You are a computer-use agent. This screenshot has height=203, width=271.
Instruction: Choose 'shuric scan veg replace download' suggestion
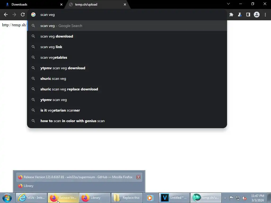[127, 89]
